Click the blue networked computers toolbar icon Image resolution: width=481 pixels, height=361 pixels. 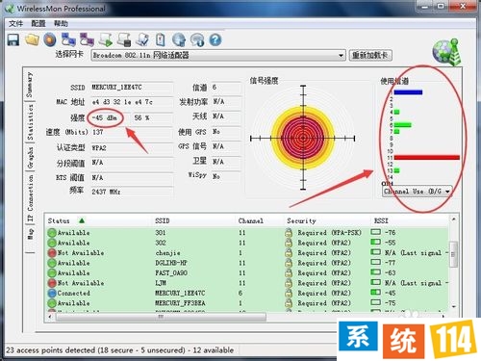pos(68,39)
